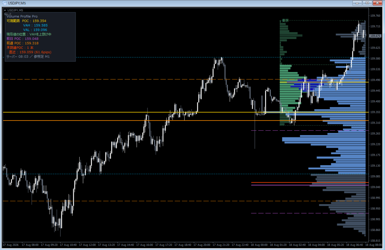This screenshot has width=385, height=250.
Task: Click price scale label 159.760
Action: (375, 16)
